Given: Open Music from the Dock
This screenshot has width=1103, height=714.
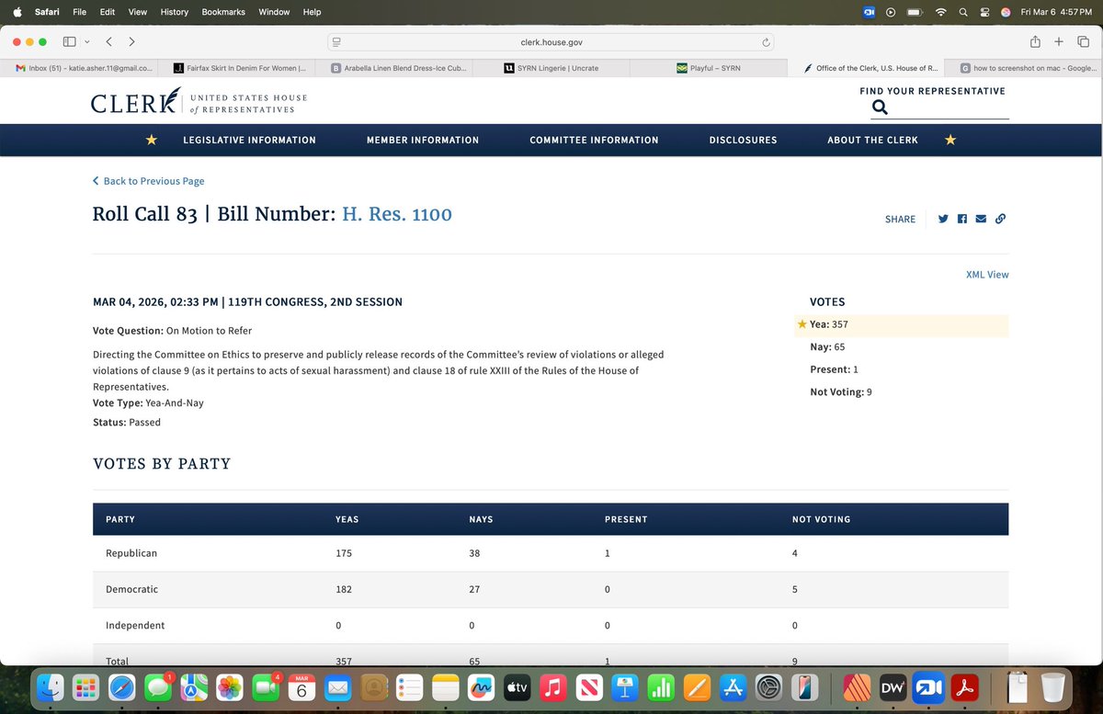Looking at the screenshot, I should tap(552, 686).
